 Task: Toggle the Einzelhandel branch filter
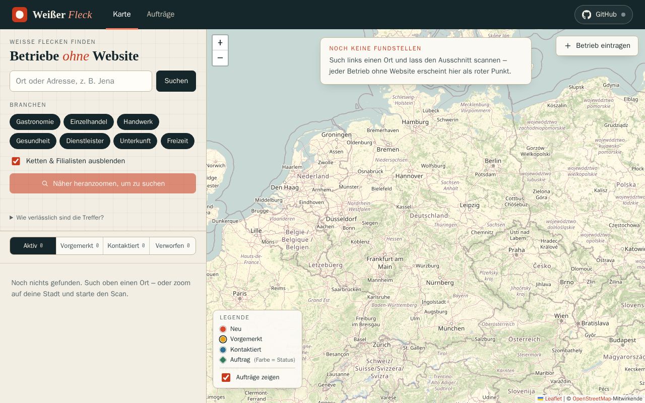point(89,122)
